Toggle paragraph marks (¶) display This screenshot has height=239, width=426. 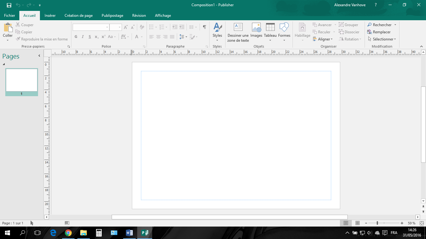click(x=204, y=27)
